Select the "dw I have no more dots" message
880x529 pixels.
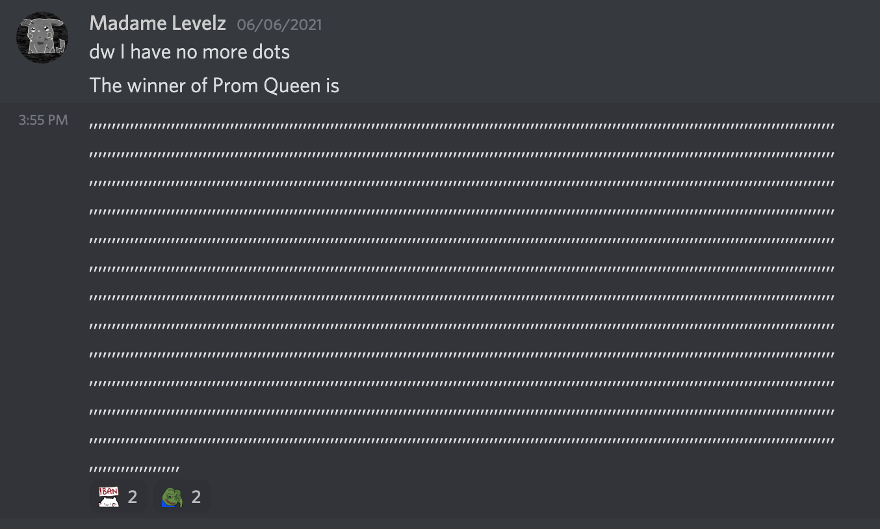(x=190, y=52)
